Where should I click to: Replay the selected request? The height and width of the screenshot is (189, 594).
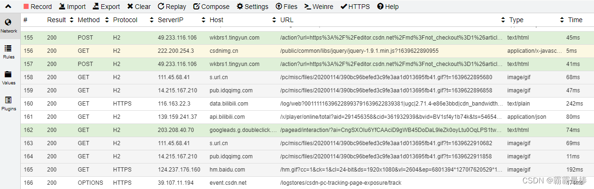coord(172,7)
